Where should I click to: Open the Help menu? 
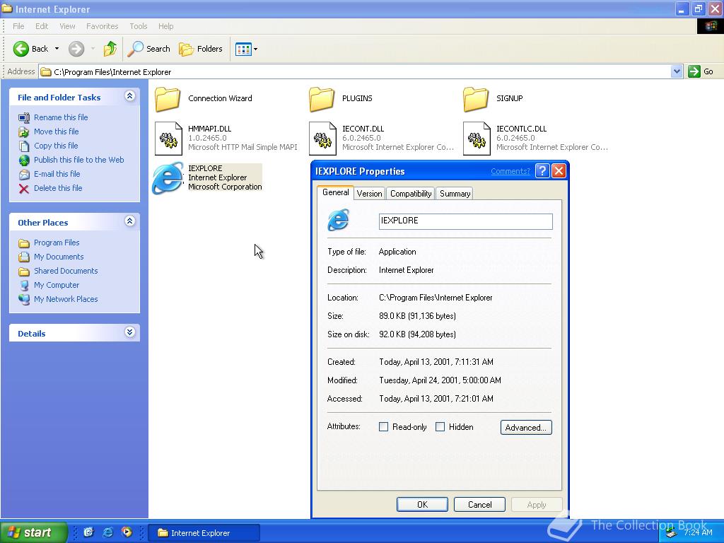click(x=165, y=26)
